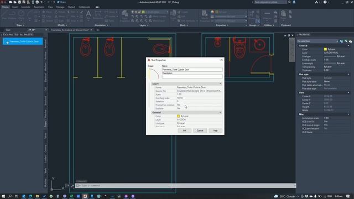Click the Measure tool in Utilities panel
Viewport: 354px width, 199px height.
267,15
